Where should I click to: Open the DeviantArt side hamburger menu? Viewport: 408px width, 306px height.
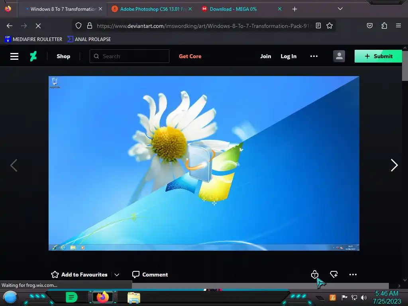click(14, 56)
